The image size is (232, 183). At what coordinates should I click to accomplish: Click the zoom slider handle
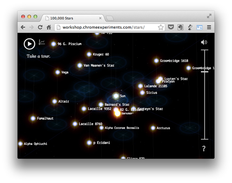click(205, 72)
